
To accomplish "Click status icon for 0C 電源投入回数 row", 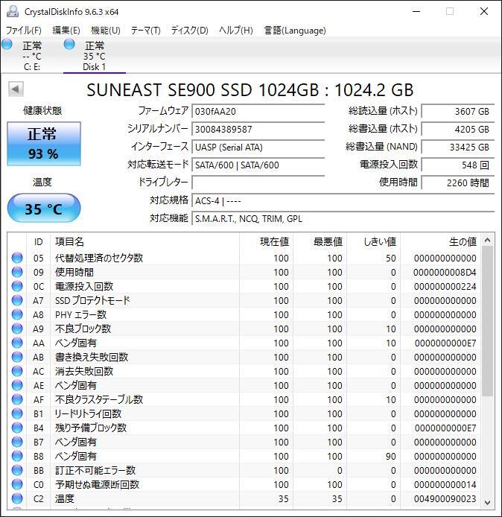I will [17, 286].
